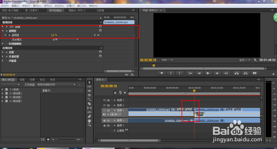Collapse the 透明度 effect group

coord(3,31)
